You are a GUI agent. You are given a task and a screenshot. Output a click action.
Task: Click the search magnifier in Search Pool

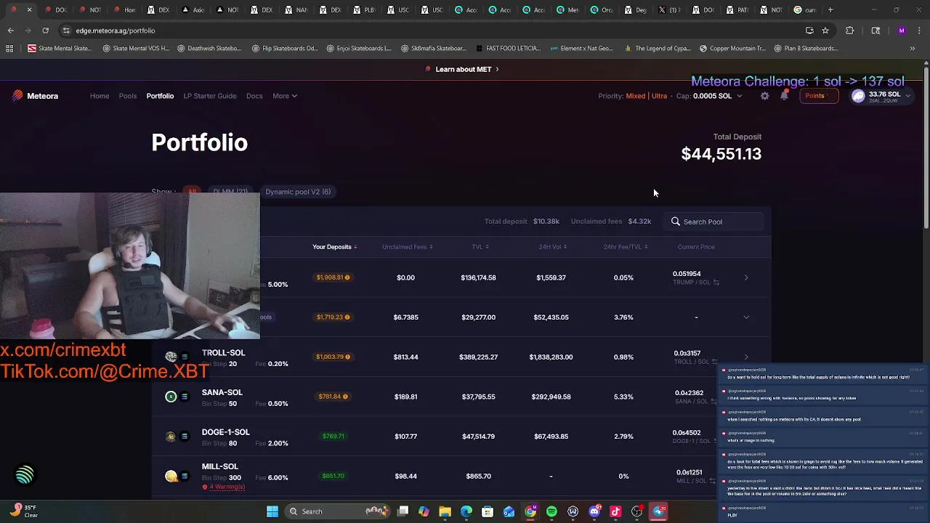pos(676,222)
